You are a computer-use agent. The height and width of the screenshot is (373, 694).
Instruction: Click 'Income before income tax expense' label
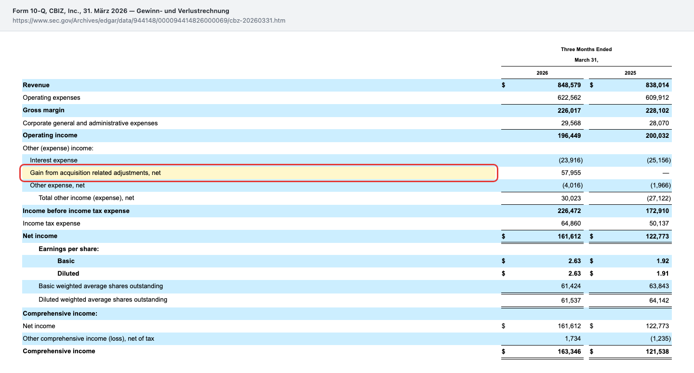tap(76, 211)
